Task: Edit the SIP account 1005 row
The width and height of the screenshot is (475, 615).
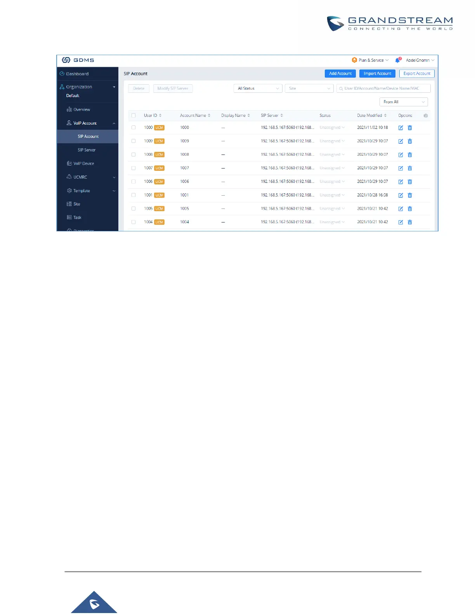Action: pyautogui.click(x=400, y=209)
